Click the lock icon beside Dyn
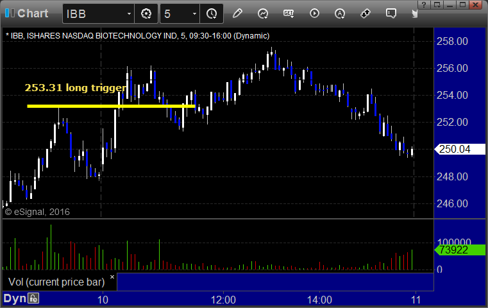The image size is (488, 308). coord(33,298)
